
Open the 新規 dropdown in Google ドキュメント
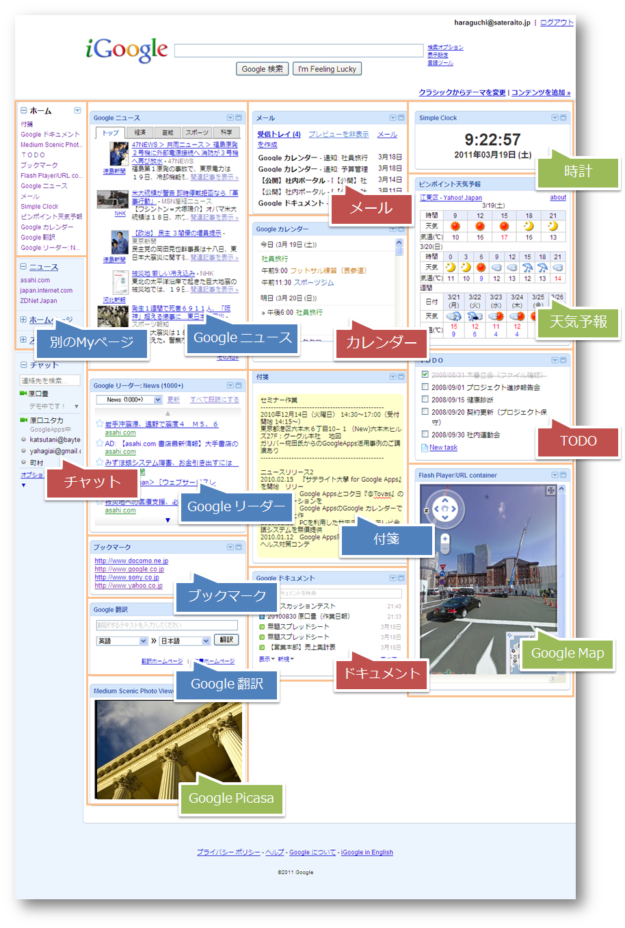tap(286, 659)
